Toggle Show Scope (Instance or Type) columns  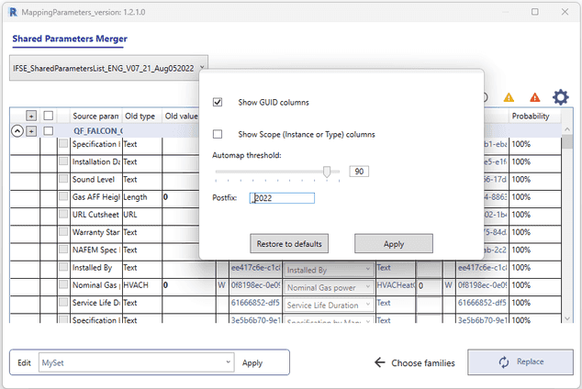[218, 134]
